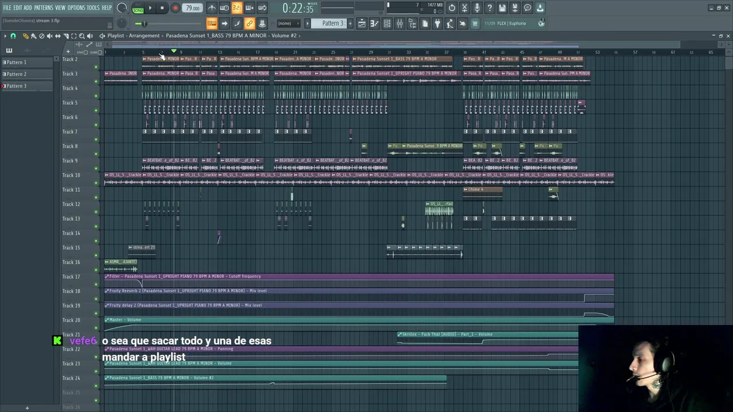
Task: Select the Delete tool in playlist
Action: coord(42,35)
